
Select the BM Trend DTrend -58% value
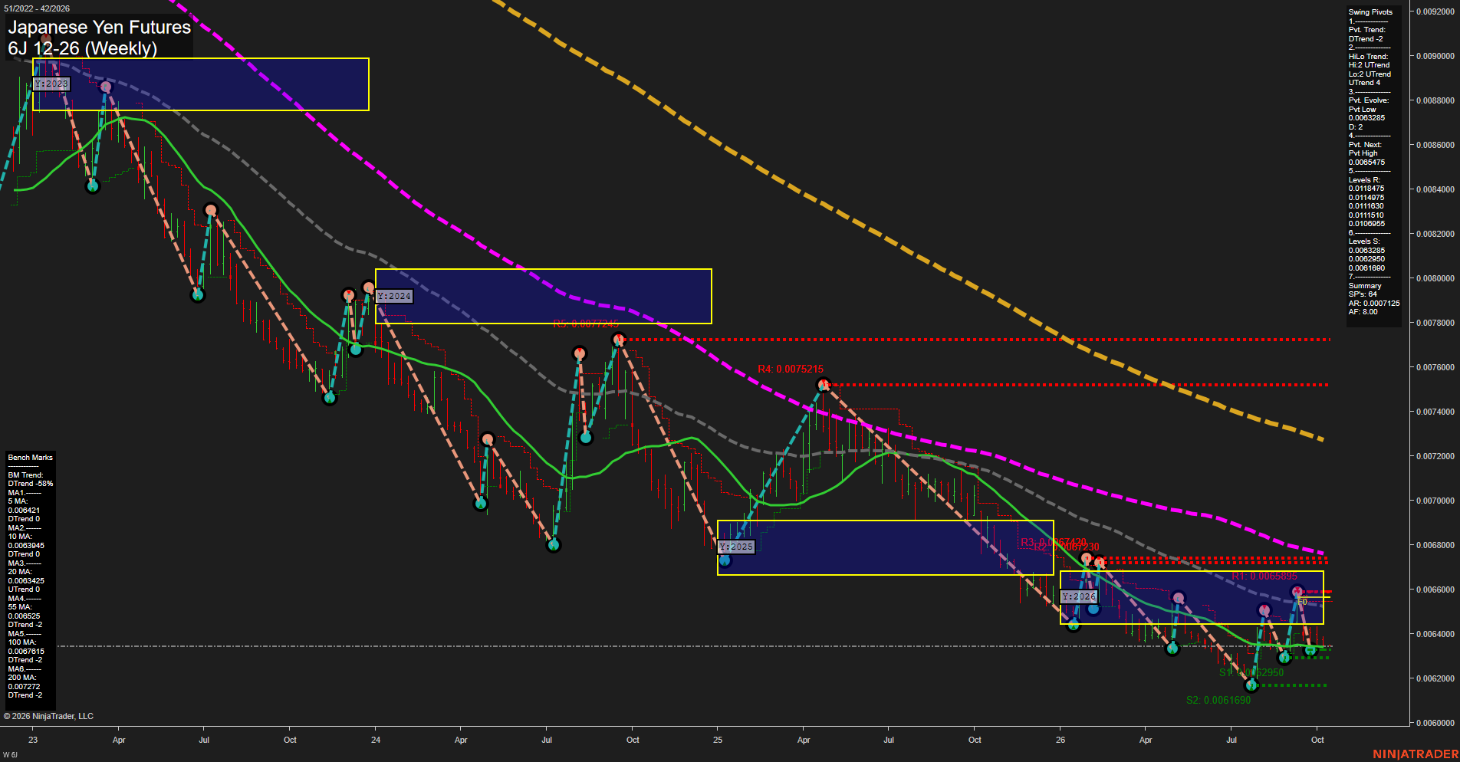pyautogui.click(x=31, y=484)
